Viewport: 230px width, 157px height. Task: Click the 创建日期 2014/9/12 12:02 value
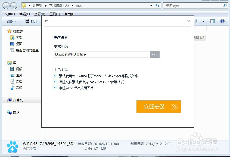(x=158, y=144)
